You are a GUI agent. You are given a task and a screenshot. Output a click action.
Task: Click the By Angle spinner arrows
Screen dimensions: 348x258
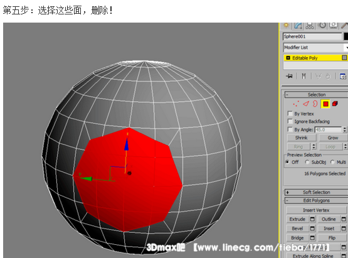coord(344,129)
